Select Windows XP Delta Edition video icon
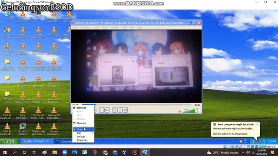Screen dimensions: 278x156 pos(54,113)
